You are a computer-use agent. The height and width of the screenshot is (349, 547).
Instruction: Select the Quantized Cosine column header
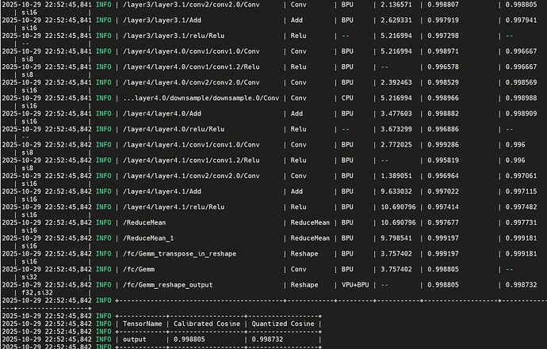point(283,324)
